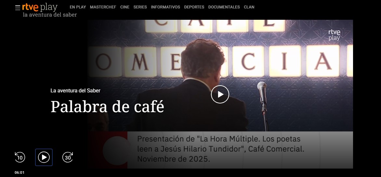Open the 'Palabra de café' title
381x177 pixels.
point(107,106)
